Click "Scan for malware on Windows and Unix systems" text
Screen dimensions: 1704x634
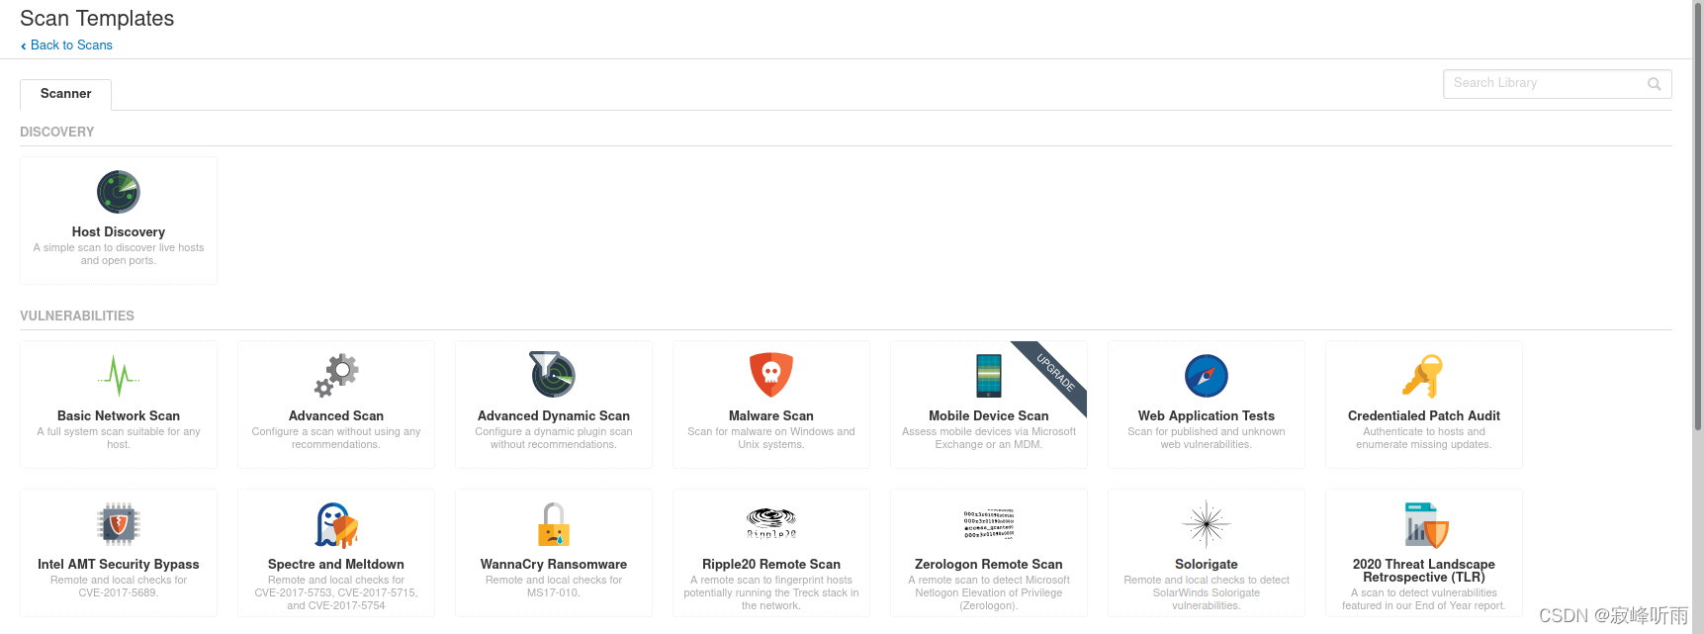coord(771,438)
